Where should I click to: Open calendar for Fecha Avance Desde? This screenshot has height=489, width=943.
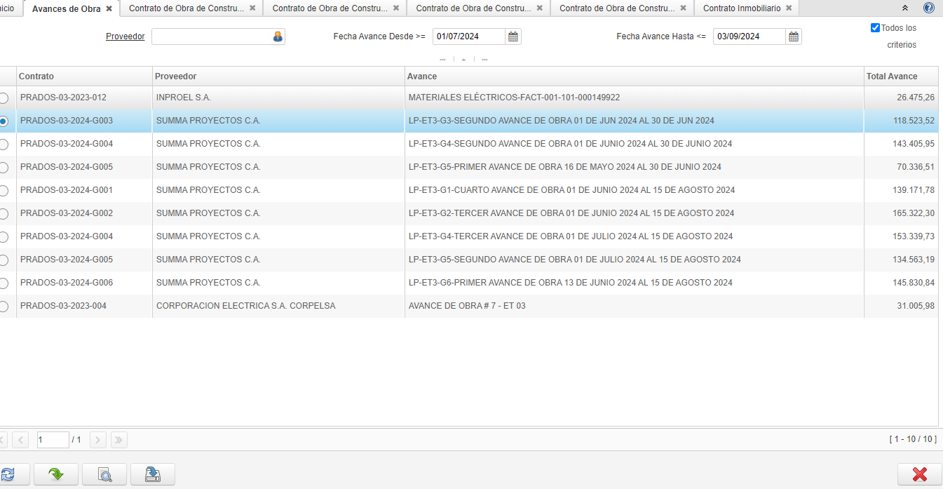click(x=513, y=36)
